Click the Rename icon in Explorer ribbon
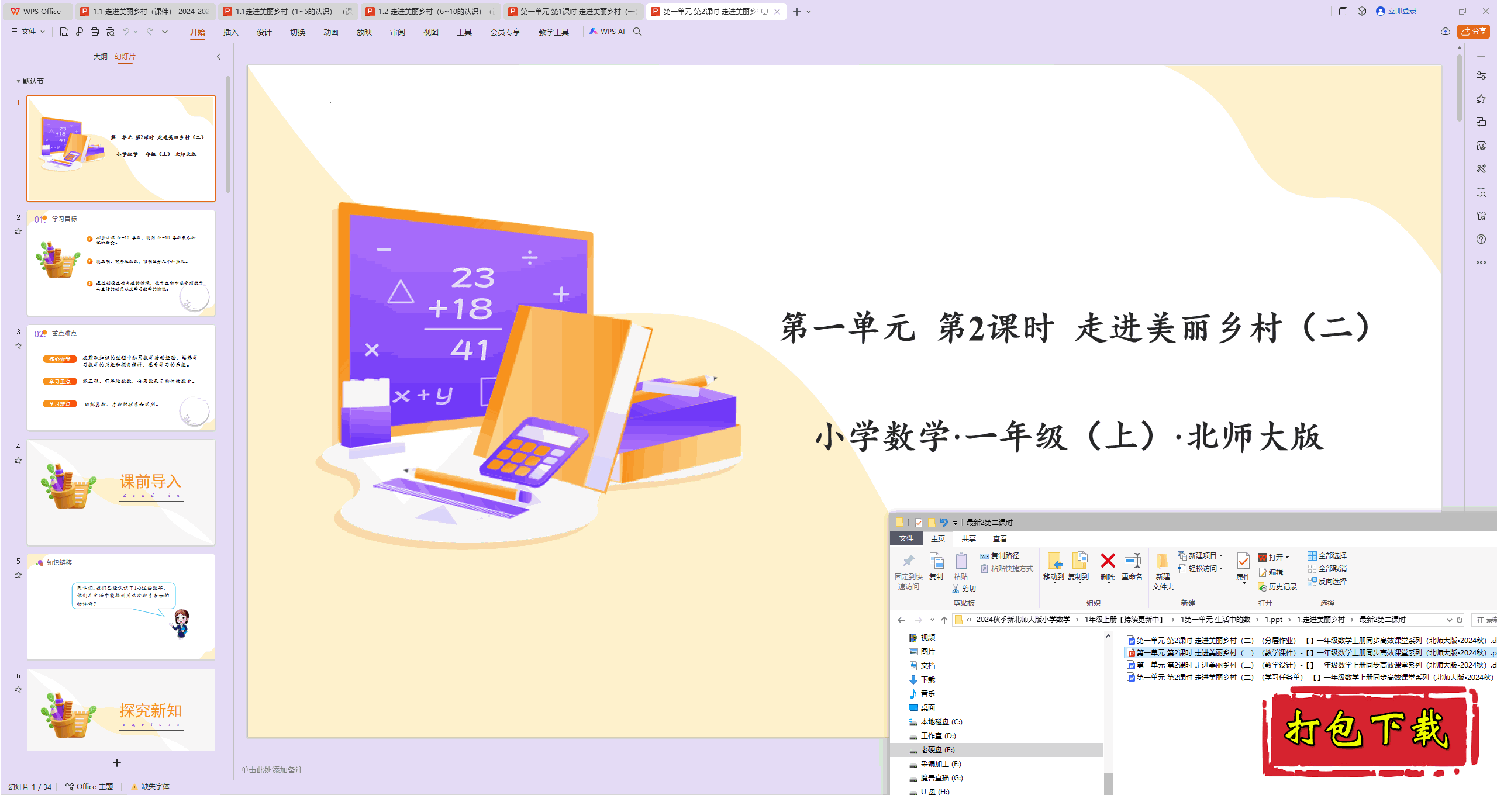This screenshot has height=795, width=1497. coord(1133,561)
